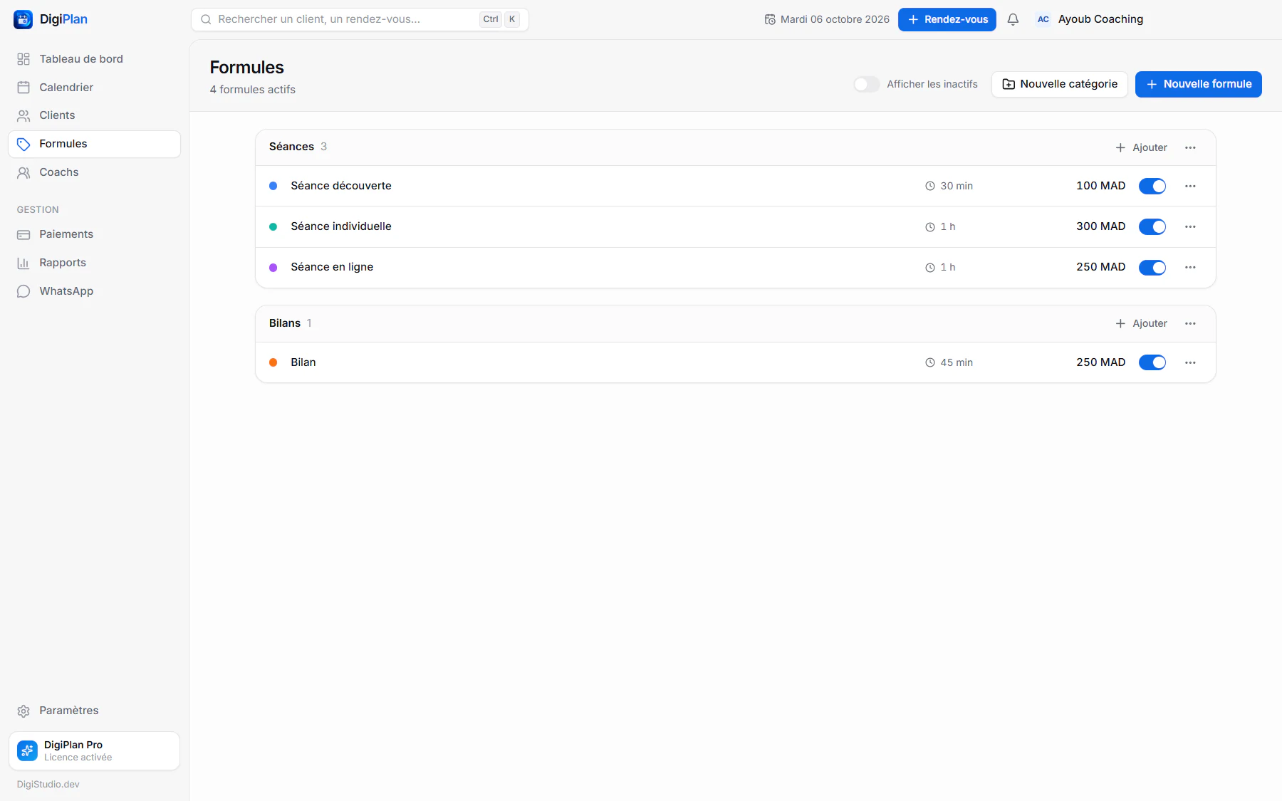This screenshot has height=801, width=1282.
Task: Open more options for Séances category
Action: point(1190,147)
